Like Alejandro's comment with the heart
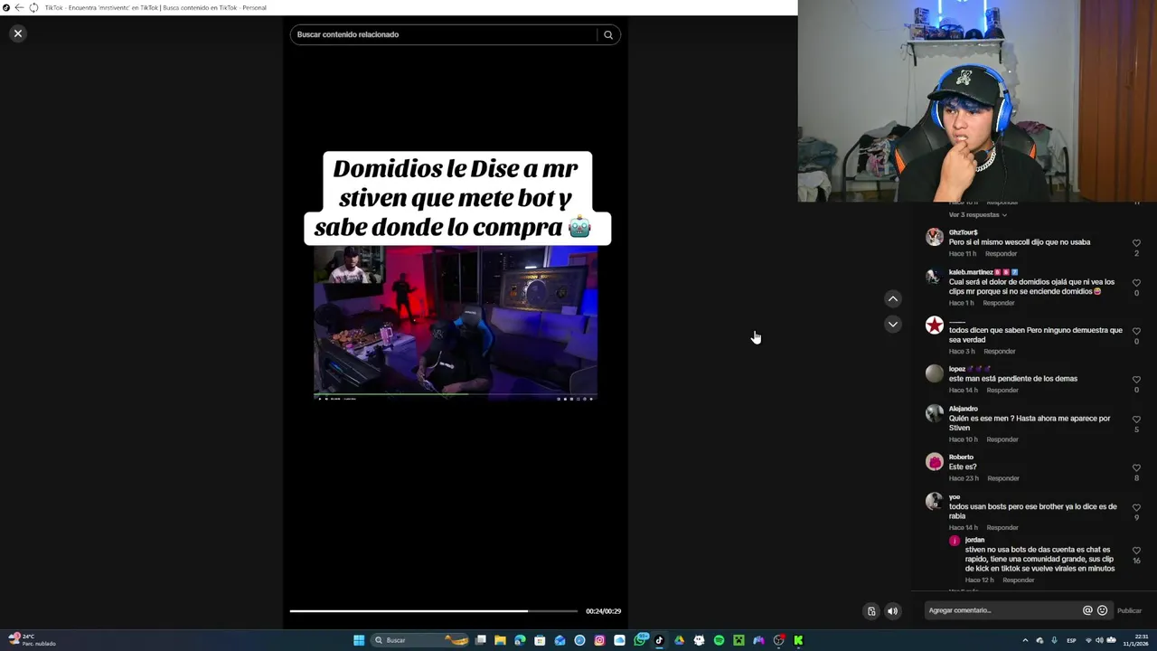 [x=1136, y=420]
